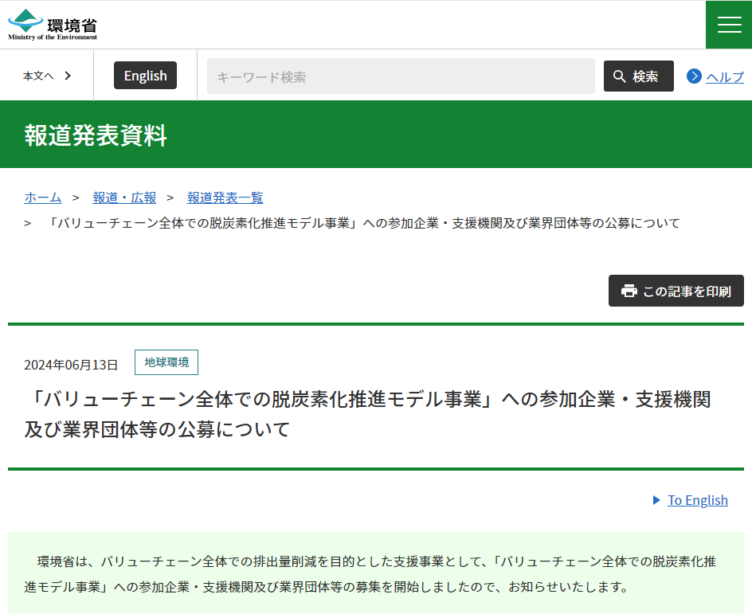
Task: Open the ホーム breadcrumb link
Action: [42, 197]
